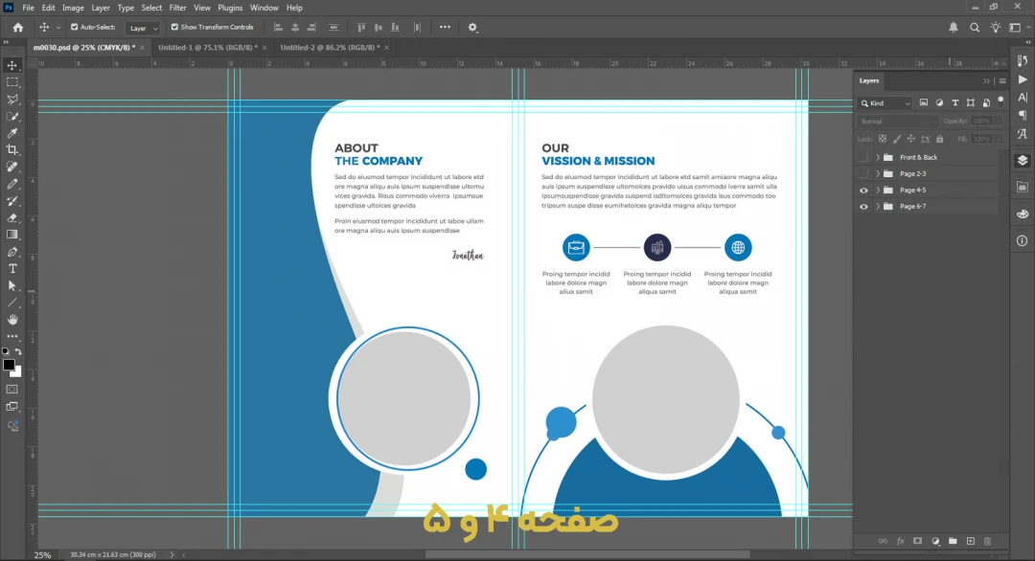
Task: Expand the Page 6-7 group
Action: 878,206
